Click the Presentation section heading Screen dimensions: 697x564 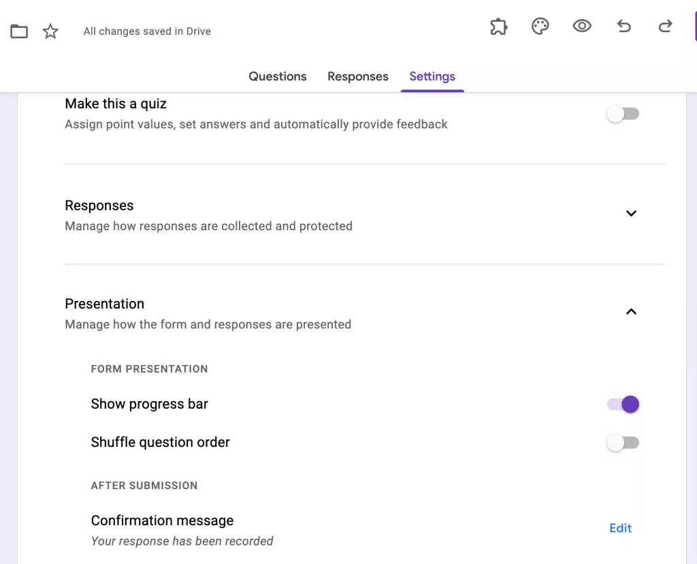coord(104,304)
